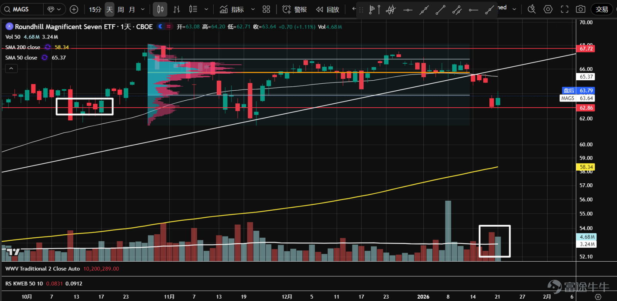617x301 pixels.
Task: Click the 4.68M volume scale label
Action: 587,237
